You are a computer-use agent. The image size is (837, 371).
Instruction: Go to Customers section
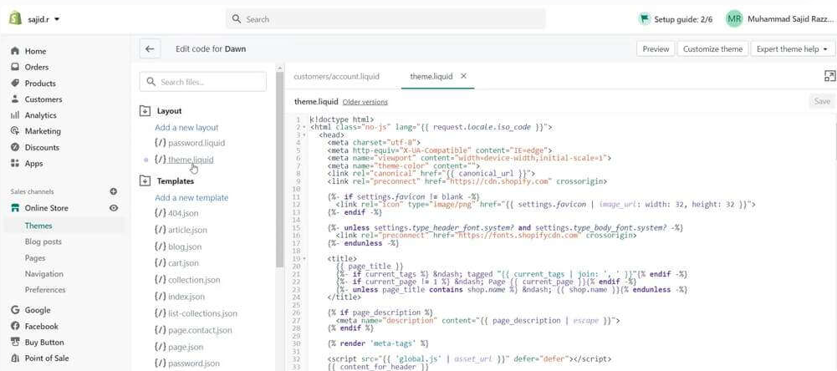click(x=43, y=99)
